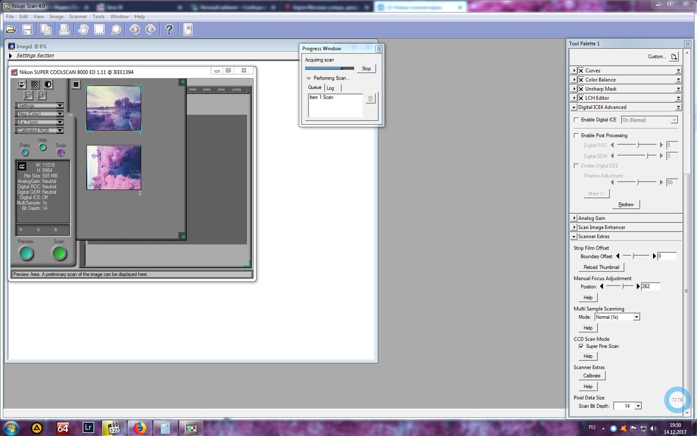
Task: Open the Scanner menu
Action: point(78,17)
